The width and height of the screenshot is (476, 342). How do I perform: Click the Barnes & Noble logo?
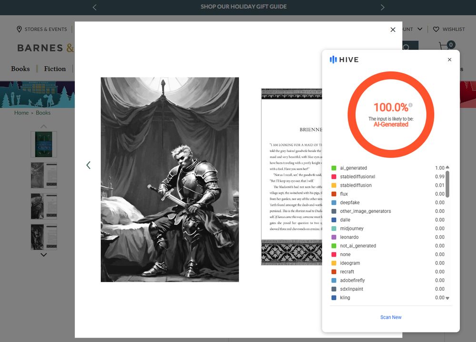pos(46,48)
